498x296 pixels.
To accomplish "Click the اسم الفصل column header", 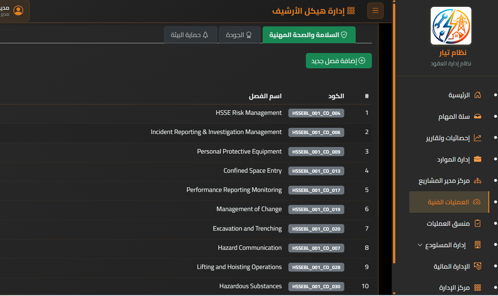I will (265, 96).
